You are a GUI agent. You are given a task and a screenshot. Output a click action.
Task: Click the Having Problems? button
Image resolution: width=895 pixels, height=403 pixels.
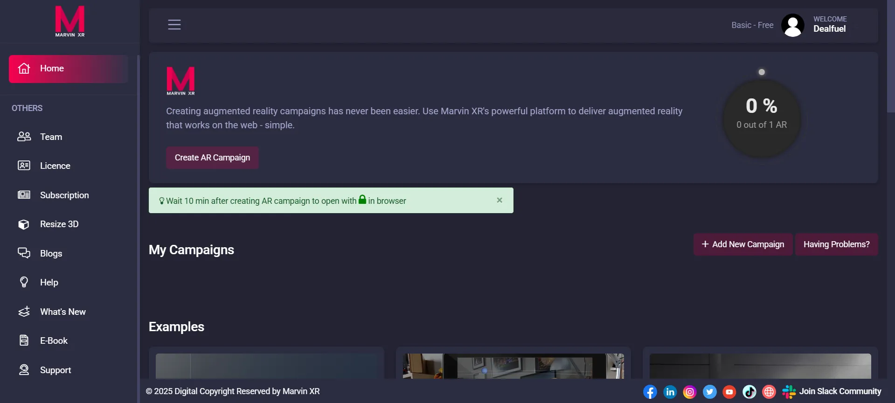[836, 244]
